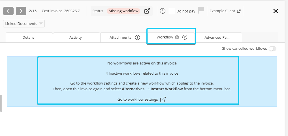Go to the previous invoice arrow
Screen dimensions: 288x136
(8, 11)
